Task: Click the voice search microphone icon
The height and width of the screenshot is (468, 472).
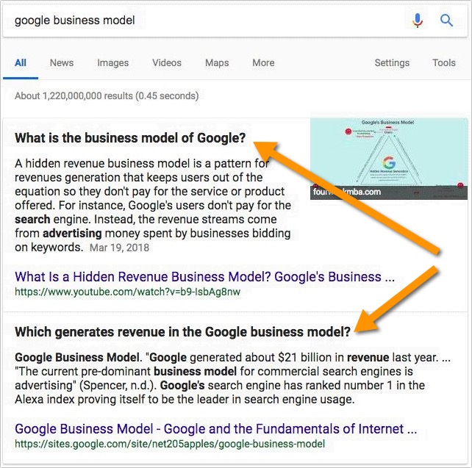Action: pos(418,21)
